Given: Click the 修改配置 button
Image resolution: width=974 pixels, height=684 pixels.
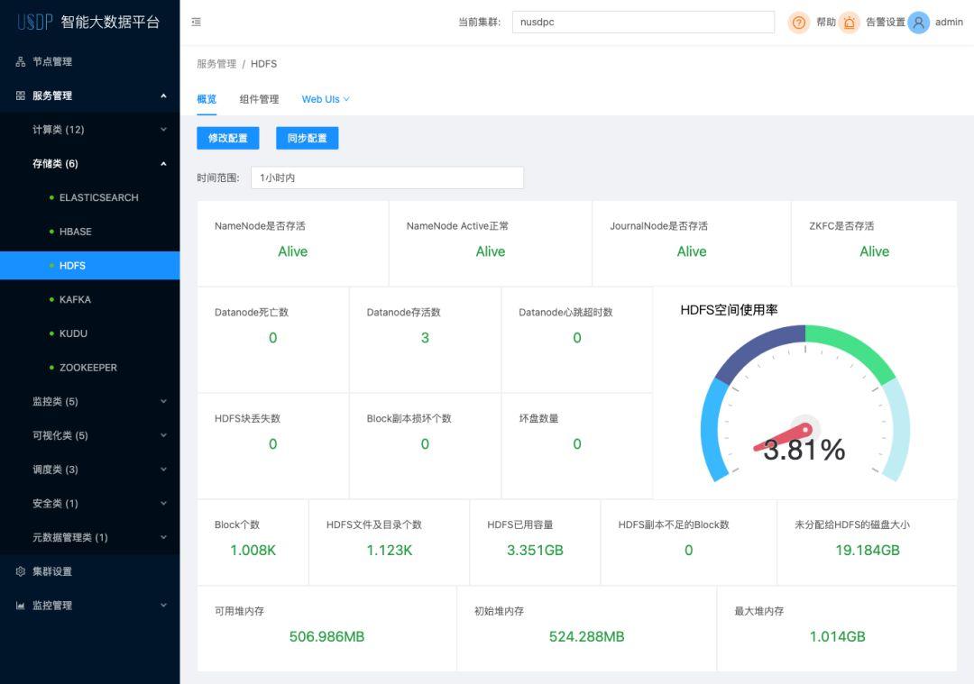Looking at the screenshot, I should [227, 138].
